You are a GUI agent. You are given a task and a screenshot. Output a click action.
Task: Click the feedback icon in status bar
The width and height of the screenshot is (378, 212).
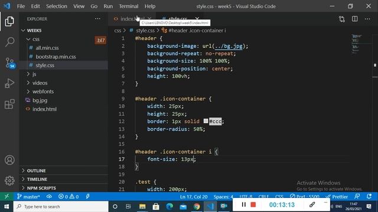coord(357,196)
